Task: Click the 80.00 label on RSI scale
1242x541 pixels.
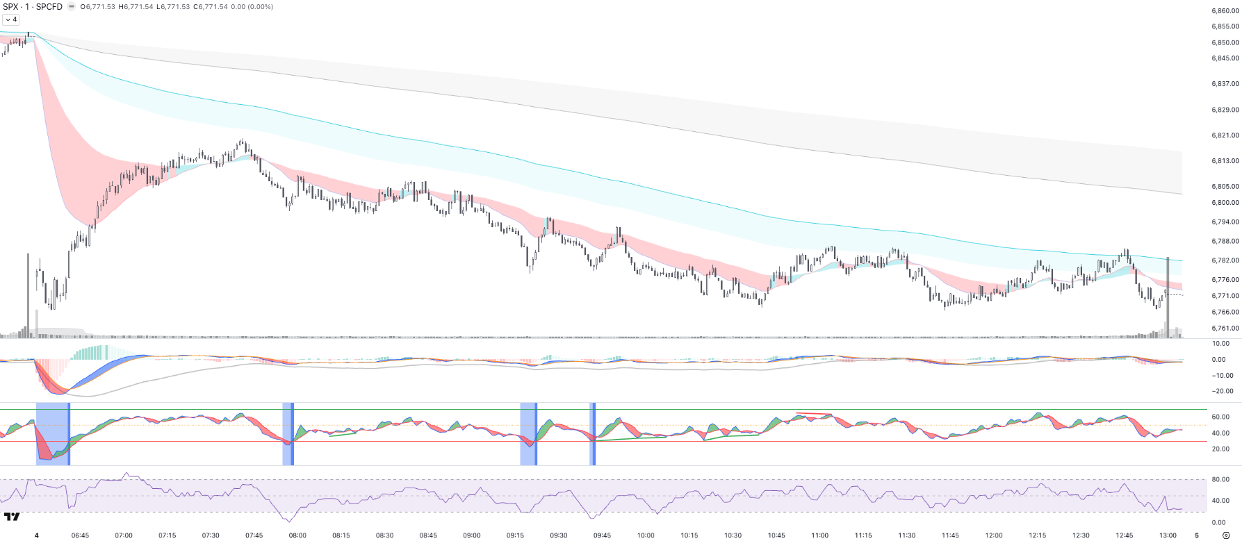Action: 1220,479
